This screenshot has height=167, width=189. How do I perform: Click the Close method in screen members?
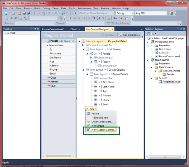pyautogui.click(x=53, y=77)
